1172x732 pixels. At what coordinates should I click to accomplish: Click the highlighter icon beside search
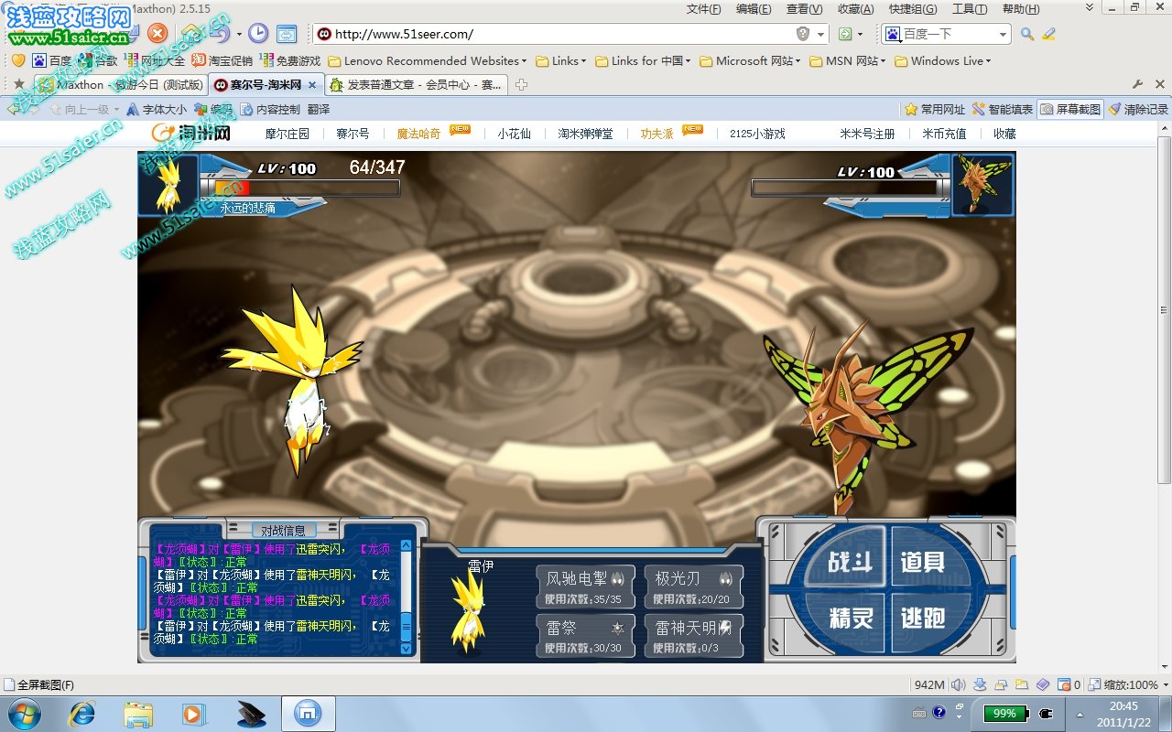1049,34
